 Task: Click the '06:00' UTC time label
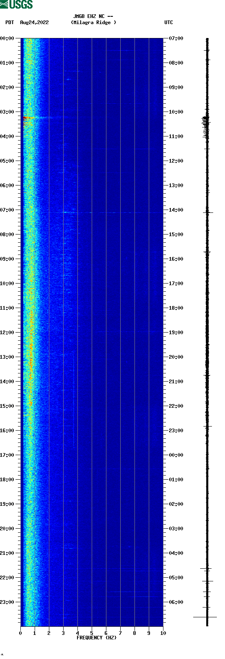point(176,602)
